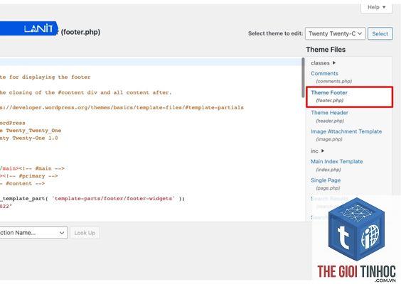Open the Comments file link
The image size is (401, 284).
324,74
